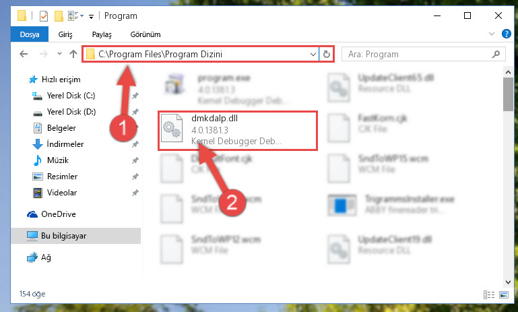Switch to large icons view in status bar

tap(504, 294)
